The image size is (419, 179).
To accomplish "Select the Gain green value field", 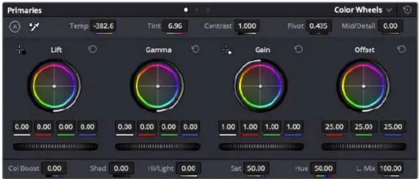I will [x=271, y=127].
